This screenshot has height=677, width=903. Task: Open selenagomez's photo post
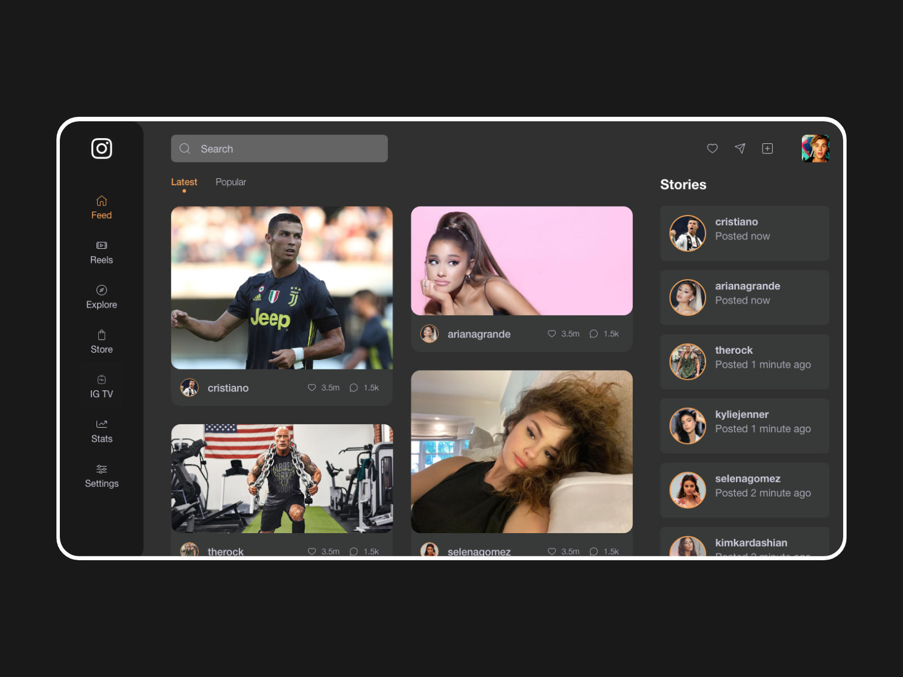521,451
